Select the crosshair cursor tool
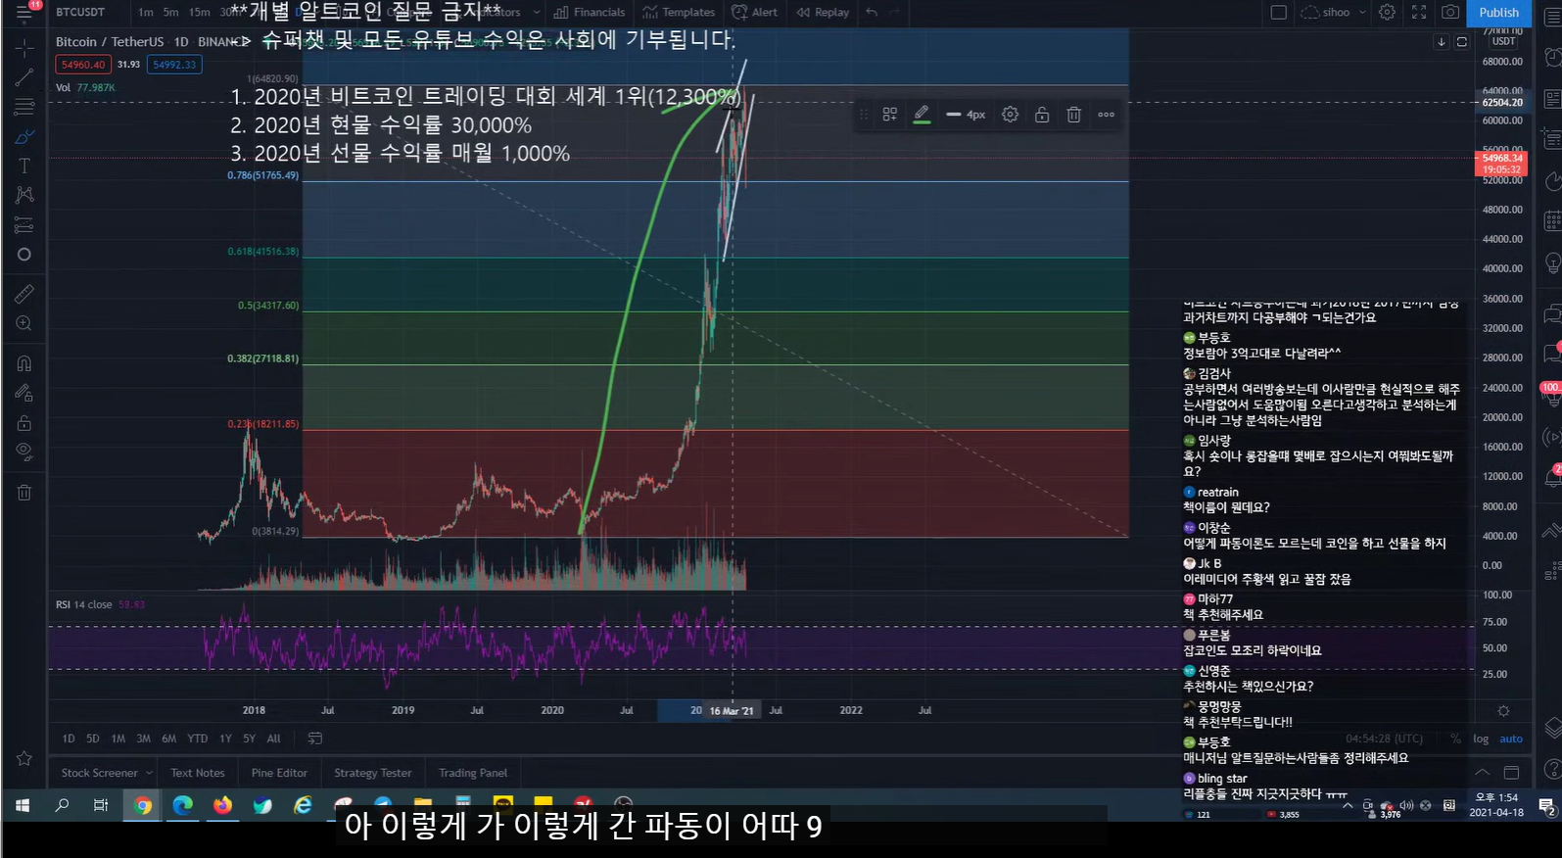1562x858 pixels. click(x=24, y=47)
